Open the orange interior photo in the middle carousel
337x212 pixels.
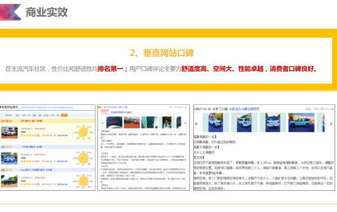[x=132, y=122]
